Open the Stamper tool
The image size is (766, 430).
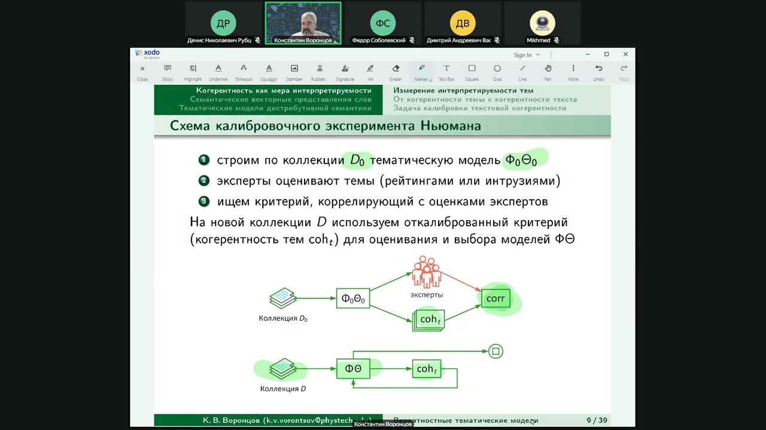click(x=294, y=72)
